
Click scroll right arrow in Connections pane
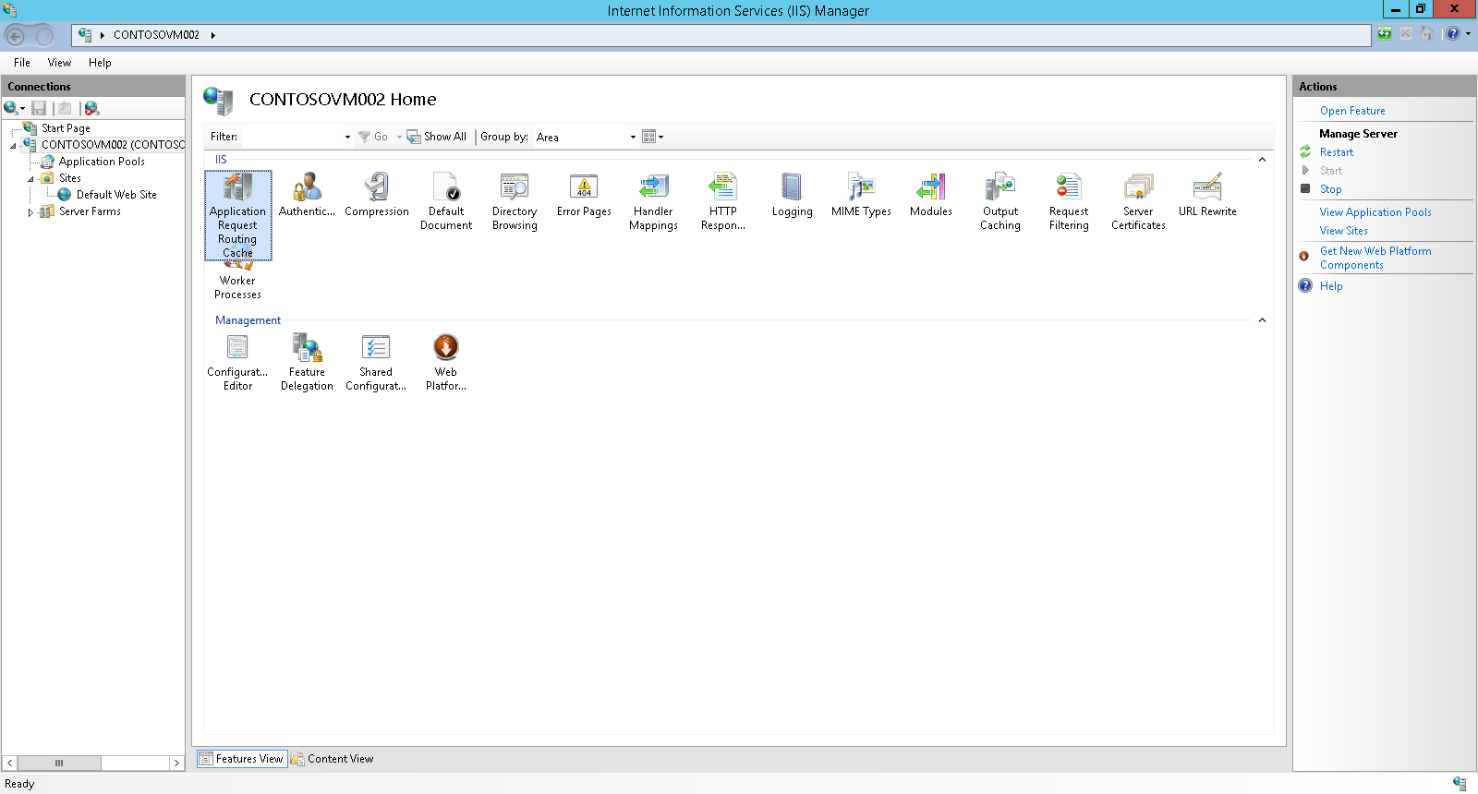tap(176, 763)
